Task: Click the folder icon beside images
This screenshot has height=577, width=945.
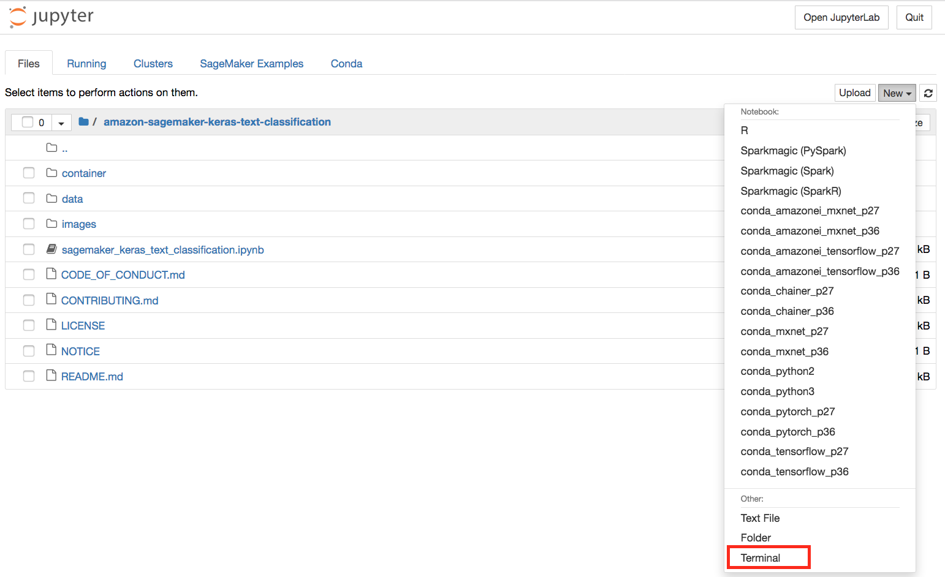Action: pyautogui.click(x=52, y=224)
